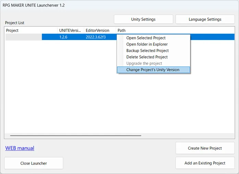The image size is (239, 174).
Task: Select the 1.2.6 version cell
Action: click(63, 37)
